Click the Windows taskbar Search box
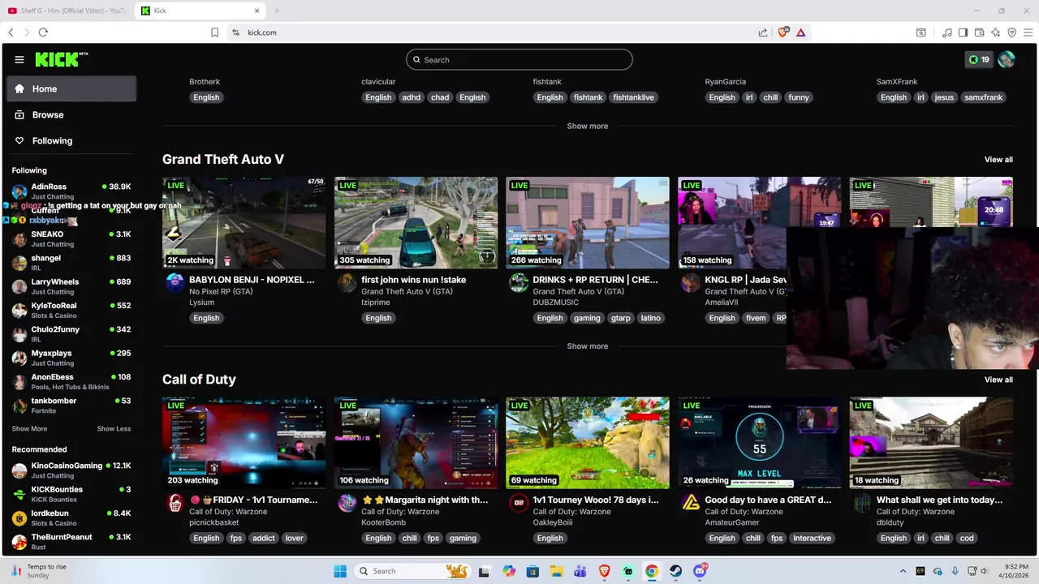Image resolution: width=1039 pixels, height=584 pixels. [412, 571]
